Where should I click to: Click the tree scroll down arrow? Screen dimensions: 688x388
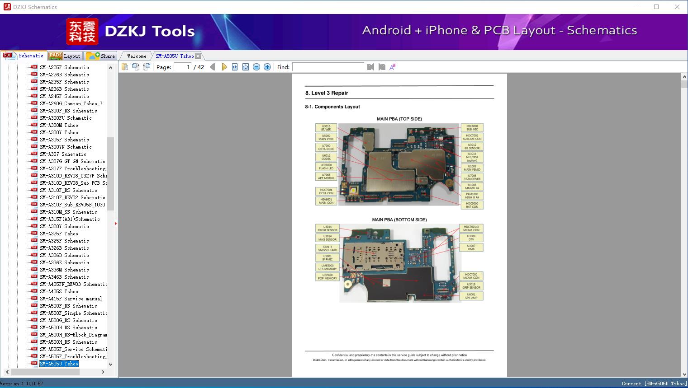[x=110, y=364]
